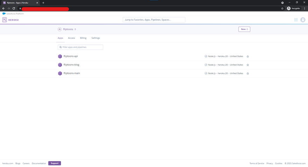Open the Blogs footer link
308x167 pixels.
click(18, 163)
